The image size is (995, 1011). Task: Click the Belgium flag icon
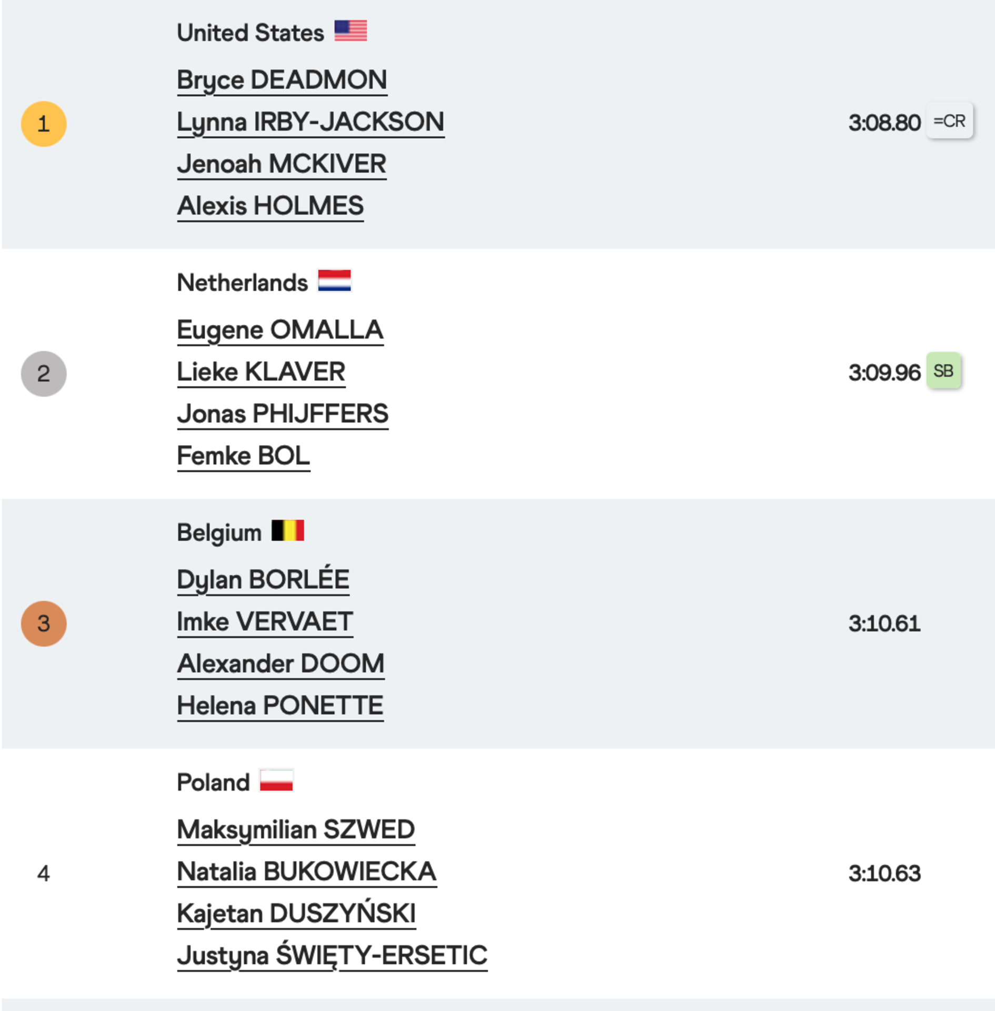(x=288, y=531)
